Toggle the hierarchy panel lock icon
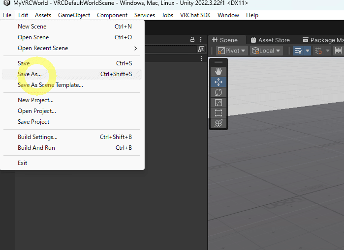The image size is (344, 250). pyautogui.click(x=192, y=39)
